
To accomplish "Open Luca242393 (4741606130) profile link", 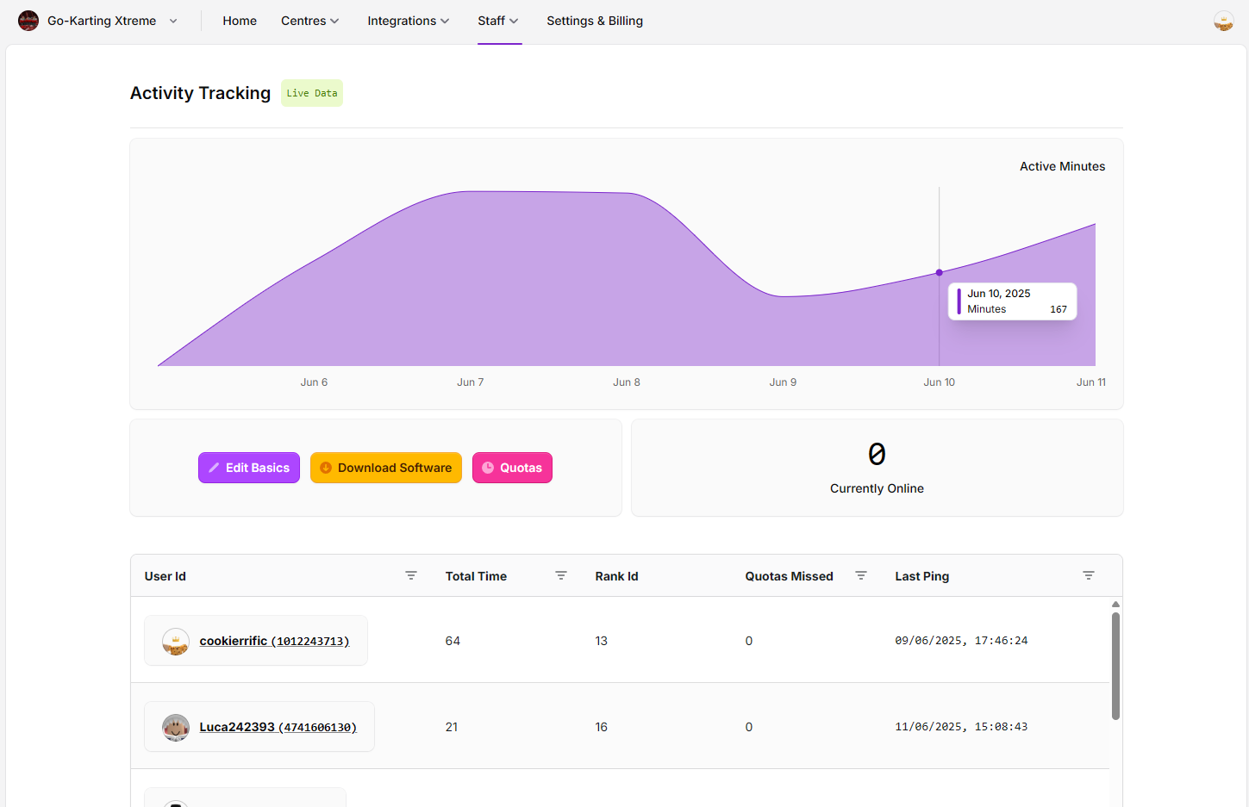I will point(278,727).
